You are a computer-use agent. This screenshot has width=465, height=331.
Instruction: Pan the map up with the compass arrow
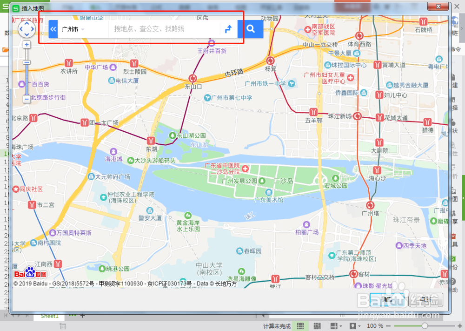tap(27, 23)
